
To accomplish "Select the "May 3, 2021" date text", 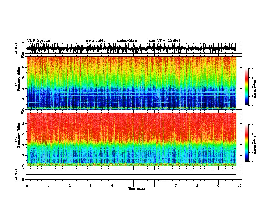I will (x=95, y=41).
